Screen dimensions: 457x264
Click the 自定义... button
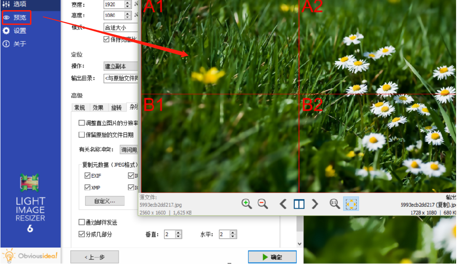tap(105, 201)
